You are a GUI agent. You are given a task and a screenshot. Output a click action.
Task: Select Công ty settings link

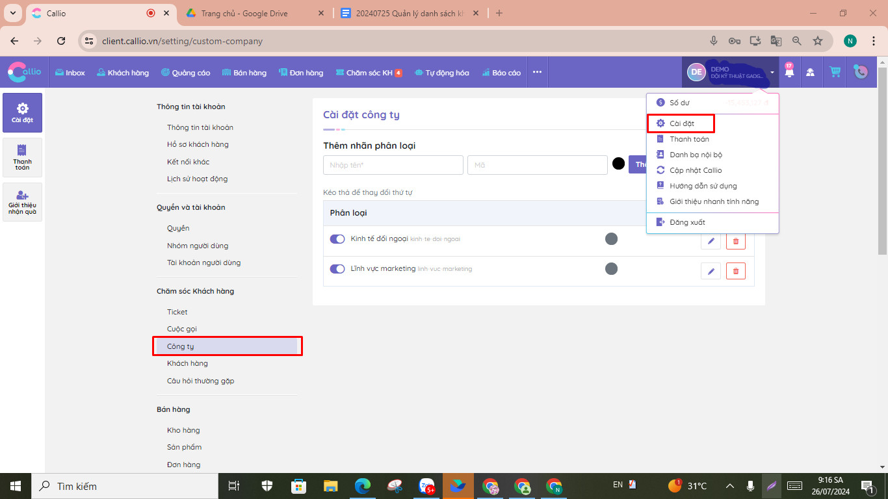(x=227, y=346)
